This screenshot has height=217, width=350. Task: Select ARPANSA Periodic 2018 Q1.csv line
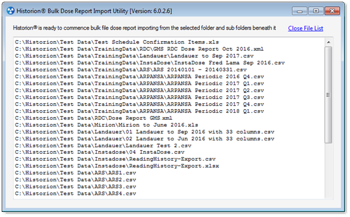click(x=139, y=111)
